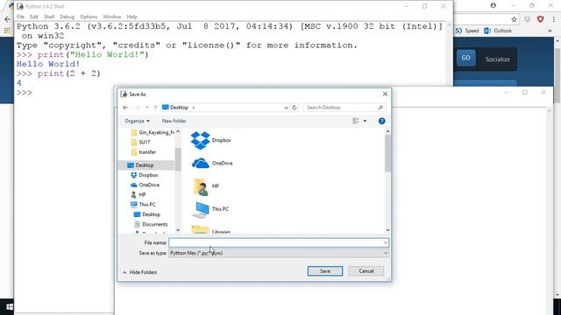This screenshot has width=561, height=315.
Task: Open the OneDrive icon in file list
Action: point(201,164)
